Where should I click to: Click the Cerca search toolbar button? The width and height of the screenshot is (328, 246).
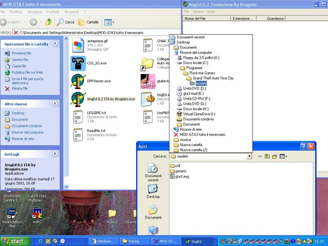[x=66, y=22]
